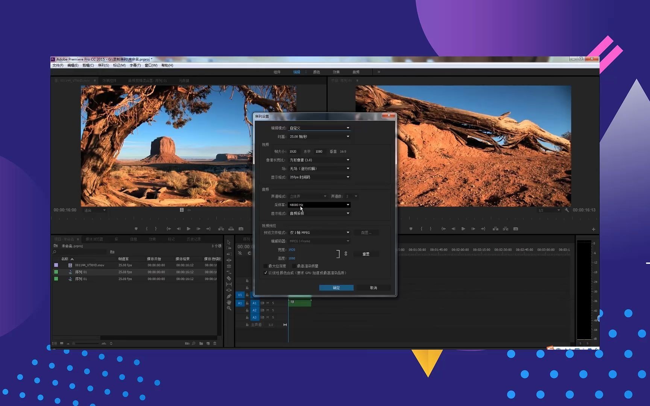The height and width of the screenshot is (406, 650).
Task: Mute audio track A3
Action: pyautogui.click(x=268, y=317)
